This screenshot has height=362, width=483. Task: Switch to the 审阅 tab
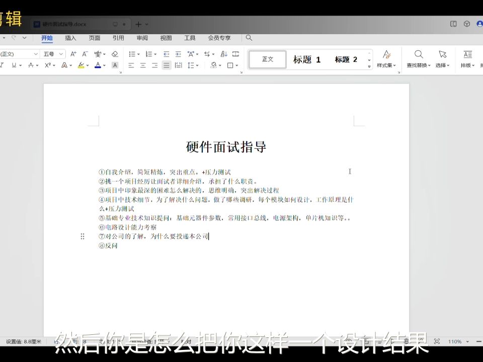point(142,38)
